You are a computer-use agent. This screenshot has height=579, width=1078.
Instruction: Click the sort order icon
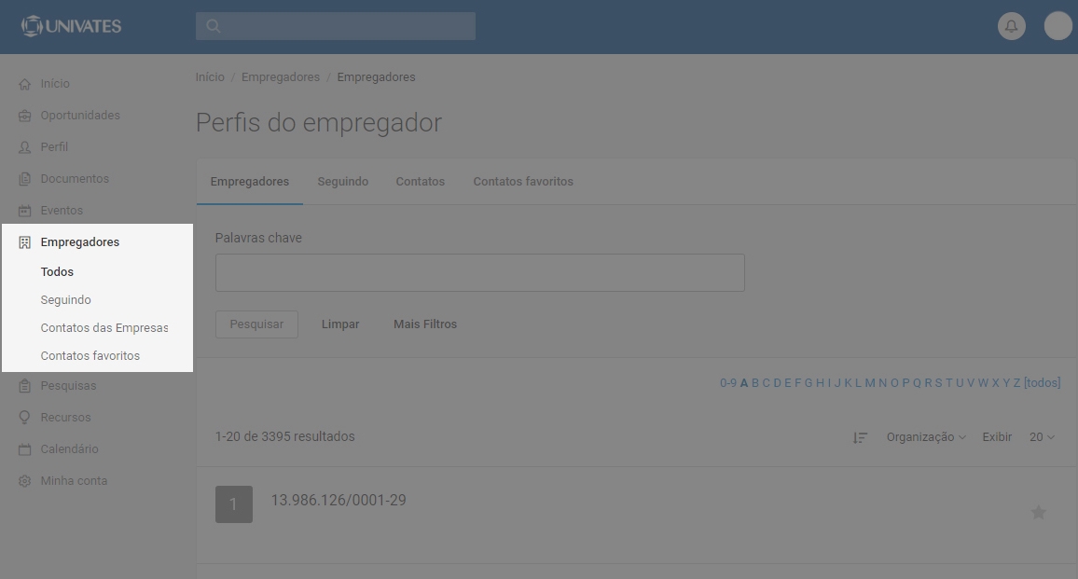860,437
